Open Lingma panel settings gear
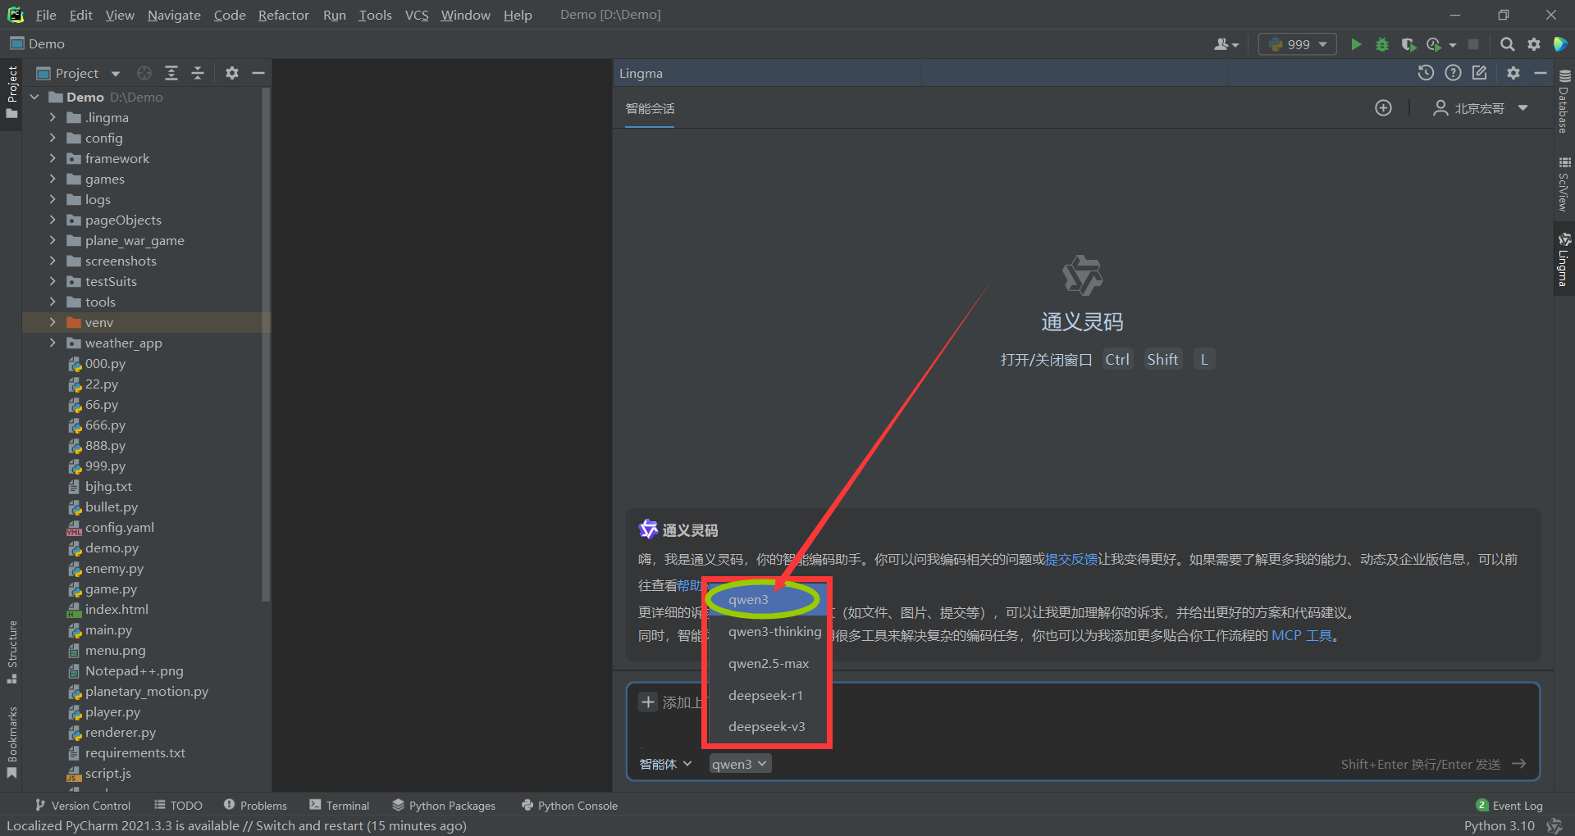Viewport: 1575px width, 836px height. [x=1513, y=73]
